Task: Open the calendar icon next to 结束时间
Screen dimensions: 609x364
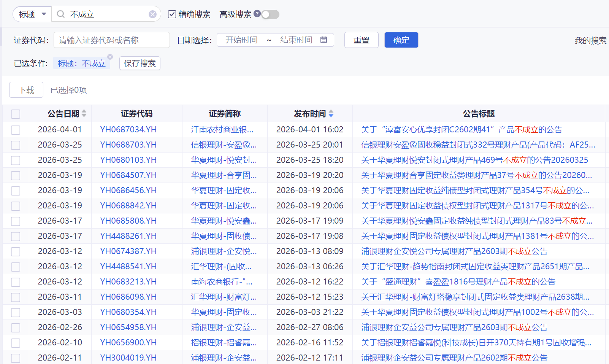Action: pyautogui.click(x=324, y=40)
